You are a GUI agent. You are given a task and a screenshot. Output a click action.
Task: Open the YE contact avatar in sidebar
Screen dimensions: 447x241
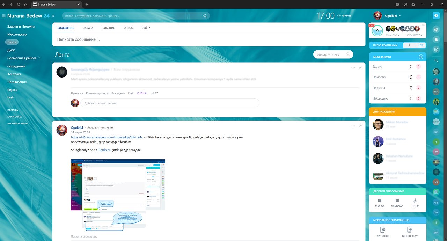pyautogui.click(x=436, y=182)
